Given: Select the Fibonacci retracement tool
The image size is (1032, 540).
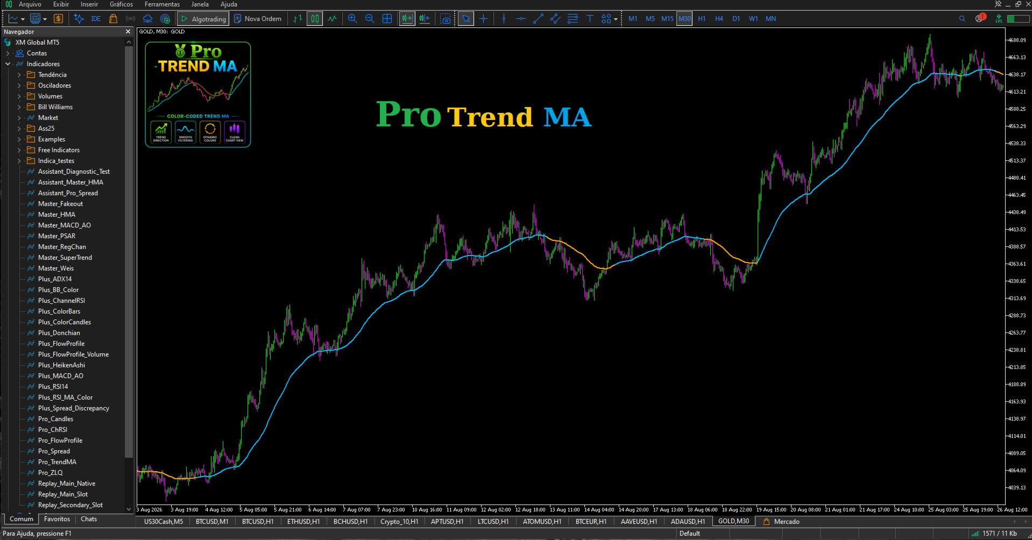Looking at the screenshot, I should click(572, 19).
